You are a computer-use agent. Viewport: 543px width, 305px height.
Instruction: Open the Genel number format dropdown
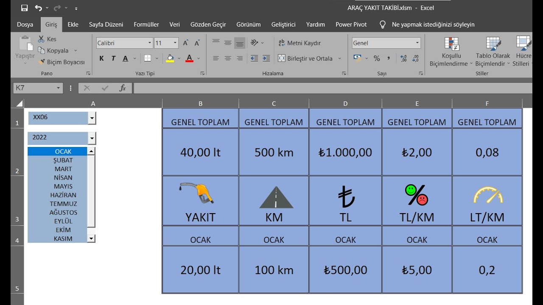(417, 43)
